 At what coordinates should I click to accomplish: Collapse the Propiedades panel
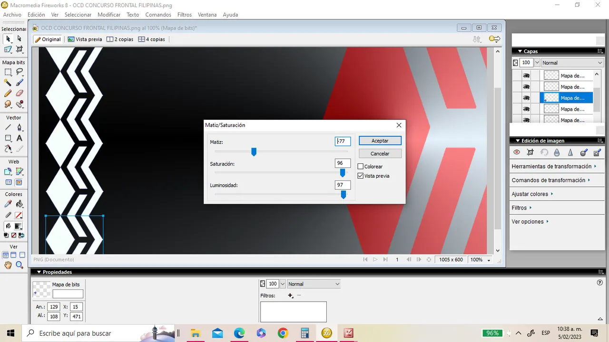39,272
